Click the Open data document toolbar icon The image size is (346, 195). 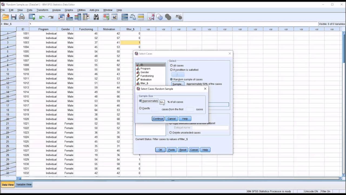[5, 17]
